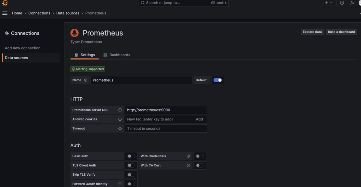Enable the TLS Client Auth switch

tap(131, 165)
